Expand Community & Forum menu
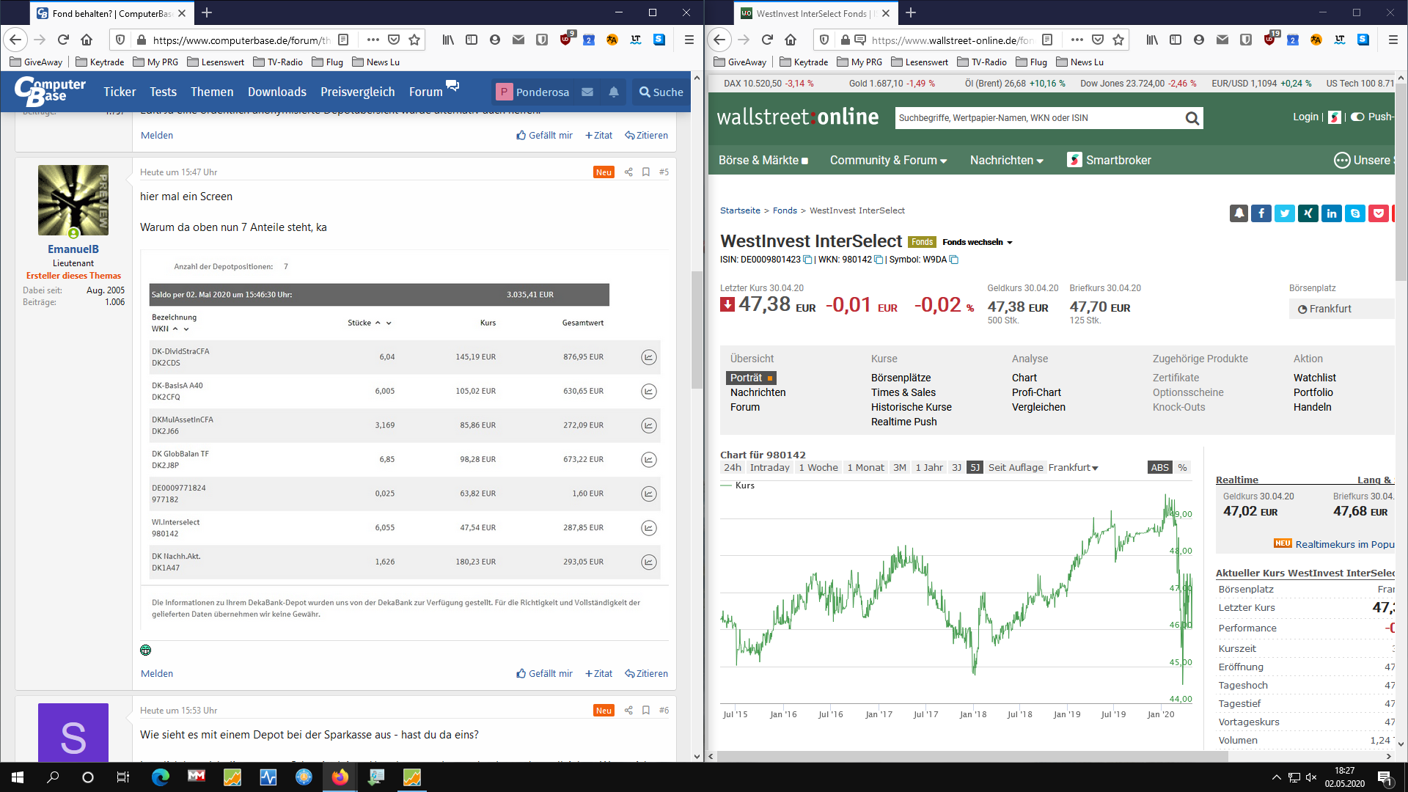 [888, 161]
